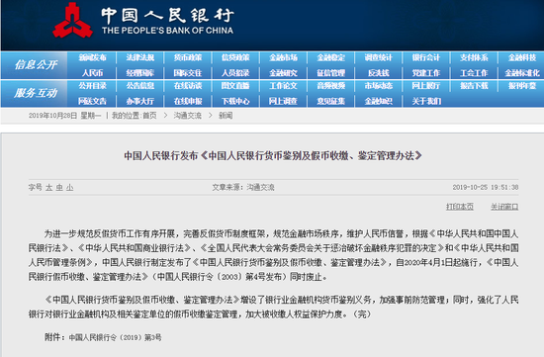Open the 意见征集 menu item

(331, 101)
